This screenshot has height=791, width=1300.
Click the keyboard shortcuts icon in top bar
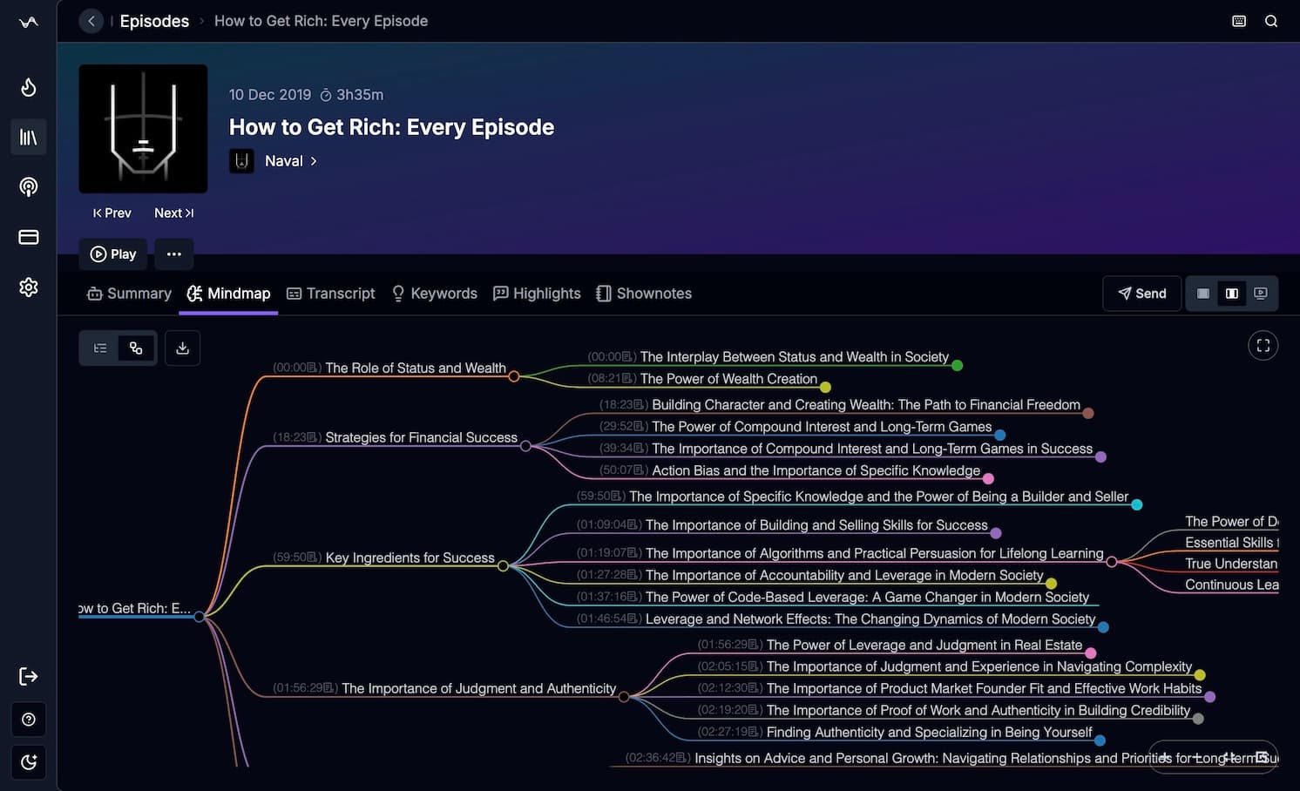pyautogui.click(x=1238, y=20)
